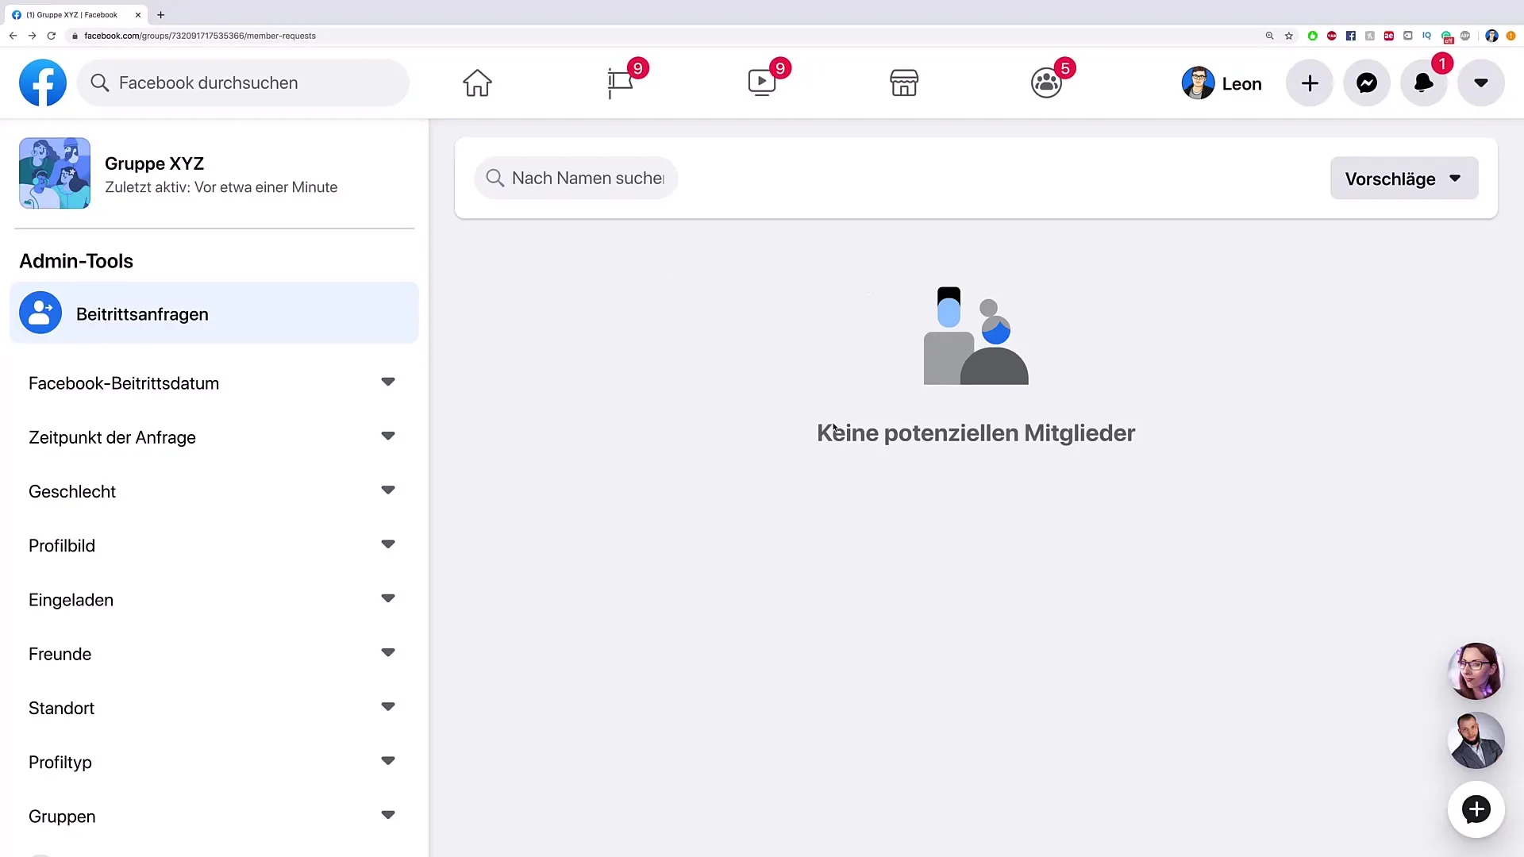This screenshot has height=857, width=1524.
Task: Click Keine potenziellen Mitglieder text
Action: coord(976,432)
